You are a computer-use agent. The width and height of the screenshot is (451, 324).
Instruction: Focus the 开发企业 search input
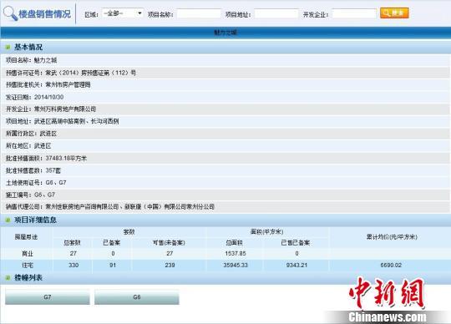354,14
